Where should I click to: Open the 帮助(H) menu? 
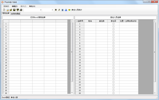point(32,6)
